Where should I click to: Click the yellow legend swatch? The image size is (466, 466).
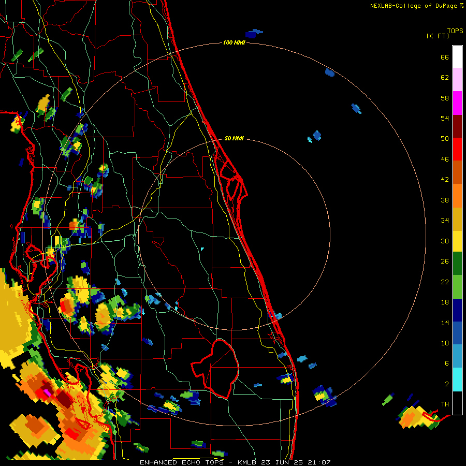457,241
